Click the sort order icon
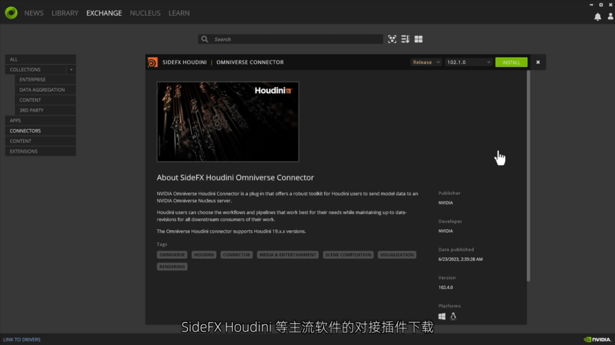615x345 pixels. 405,39
